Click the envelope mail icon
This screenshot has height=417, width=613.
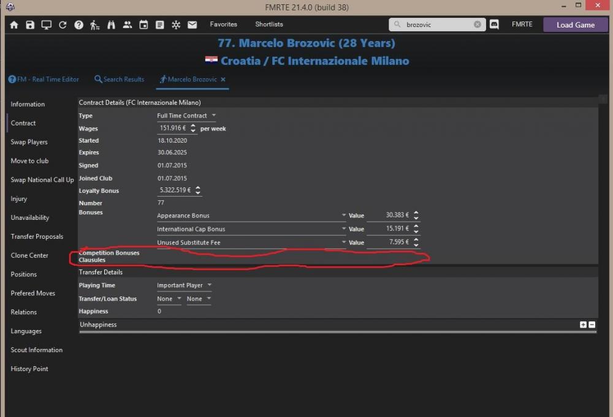tap(192, 25)
